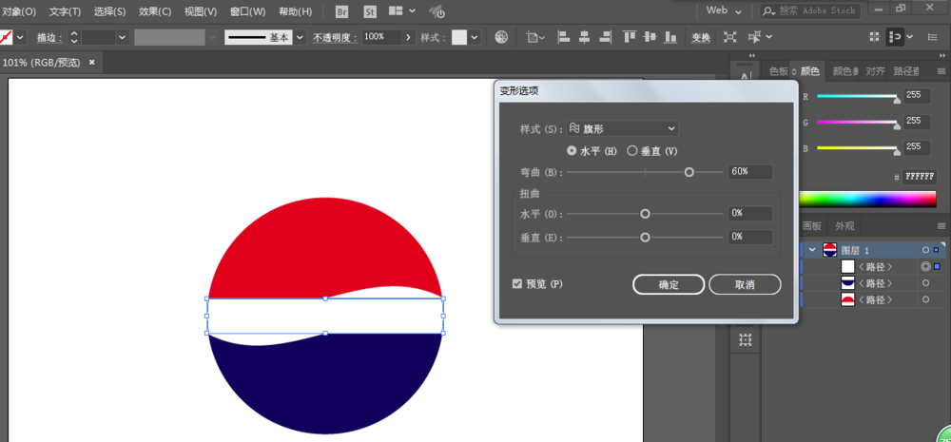This screenshot has height=442, width=951.
Task: Click the fill color none swatch icon
Action: coord(6,38)
